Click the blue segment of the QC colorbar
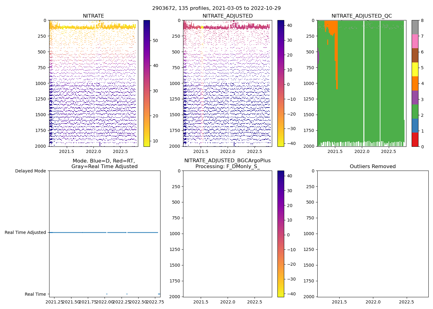The height and width of the screenshot is (309, 433). point(415,126)
